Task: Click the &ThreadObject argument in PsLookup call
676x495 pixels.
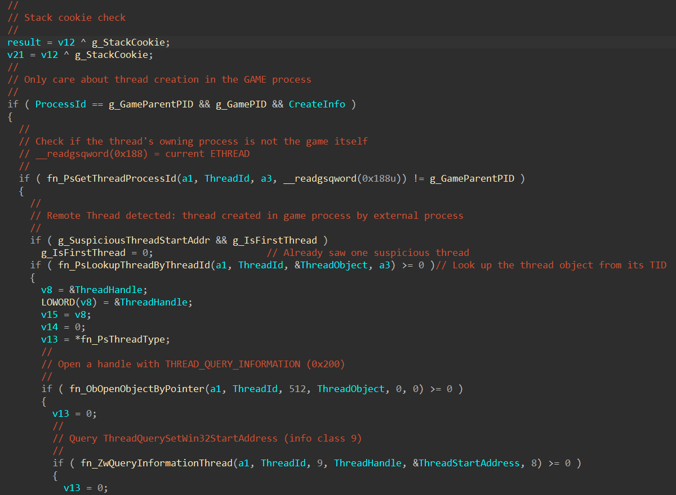Action: coord(331,265)
